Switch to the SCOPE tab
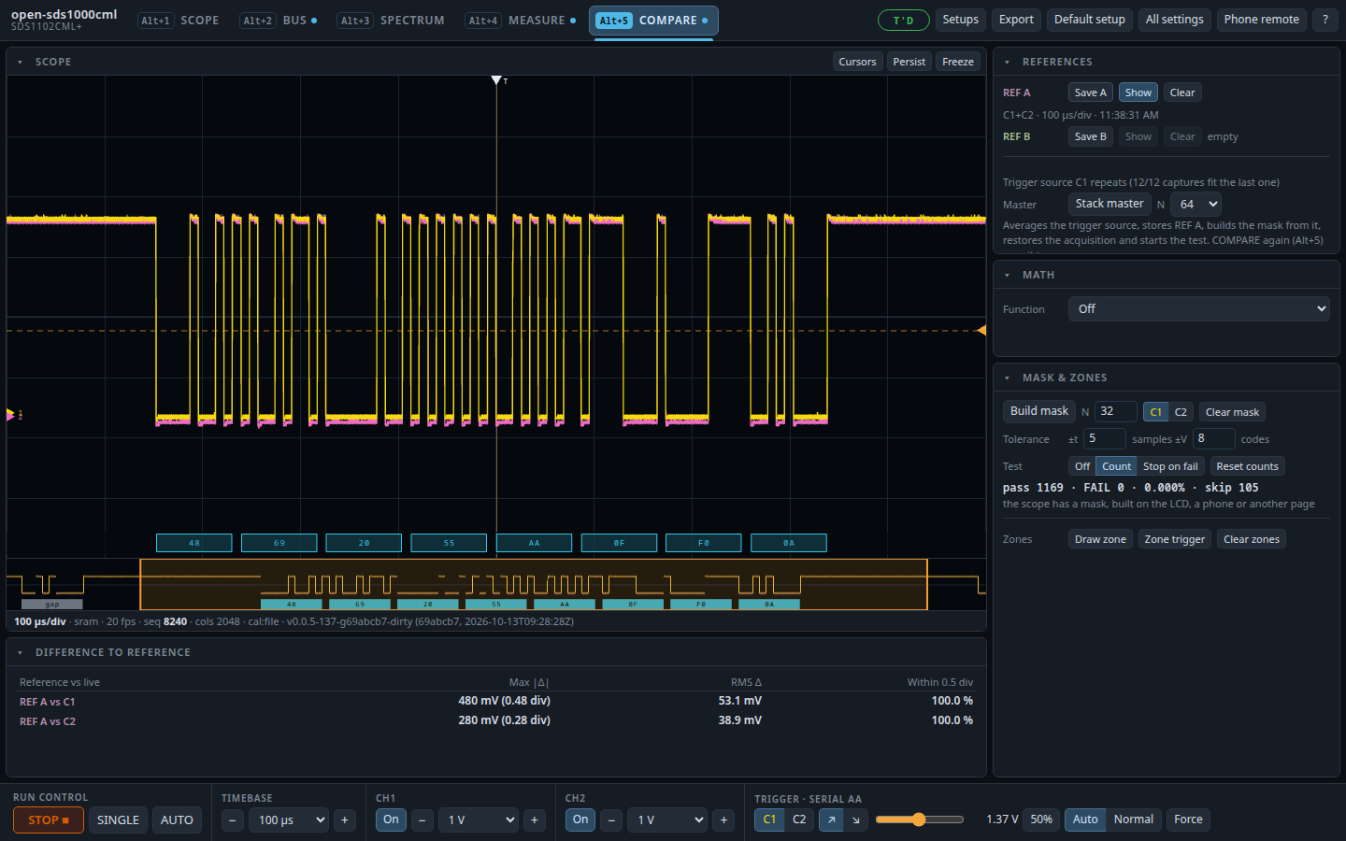The image size is (1346, 841). click(179, 20)
